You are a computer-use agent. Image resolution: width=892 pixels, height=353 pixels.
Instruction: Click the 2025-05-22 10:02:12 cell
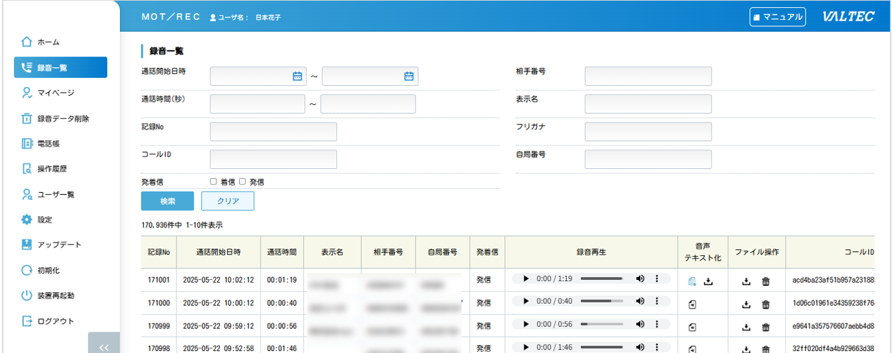pyautogui.click(x=219, y=280)
